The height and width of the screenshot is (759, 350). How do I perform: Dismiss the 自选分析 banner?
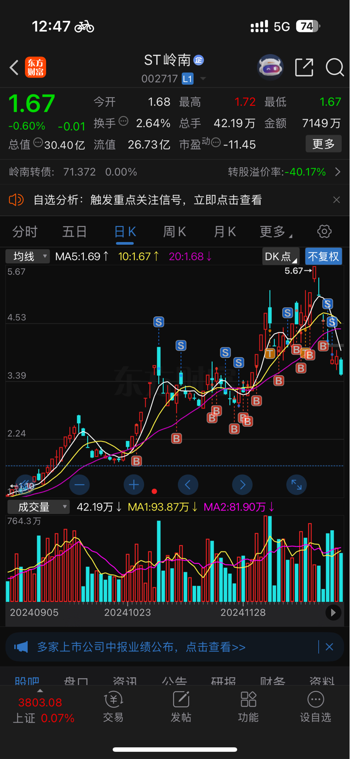pyautogui.click(x=336, y=200)
